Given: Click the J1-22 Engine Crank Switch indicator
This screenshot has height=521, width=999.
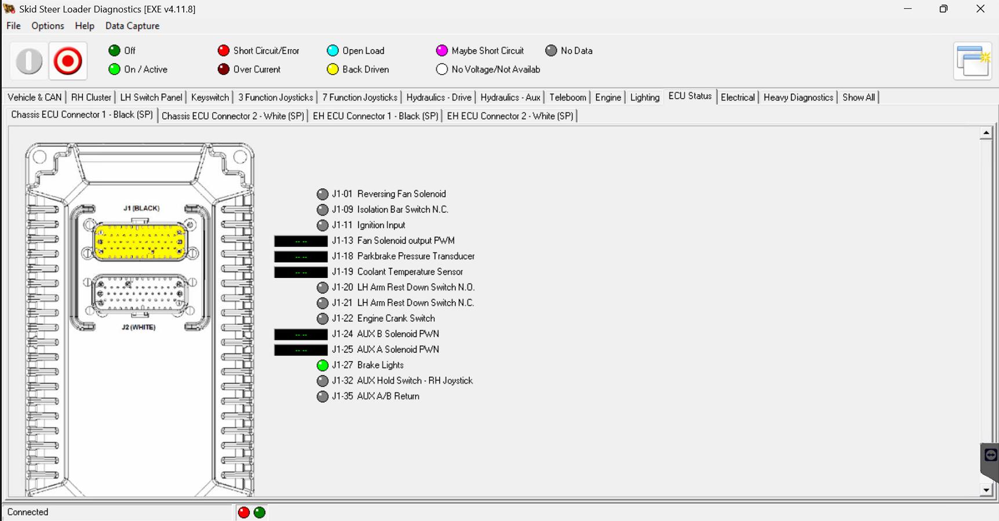Looking at the screenshot, I should (323, 318).
